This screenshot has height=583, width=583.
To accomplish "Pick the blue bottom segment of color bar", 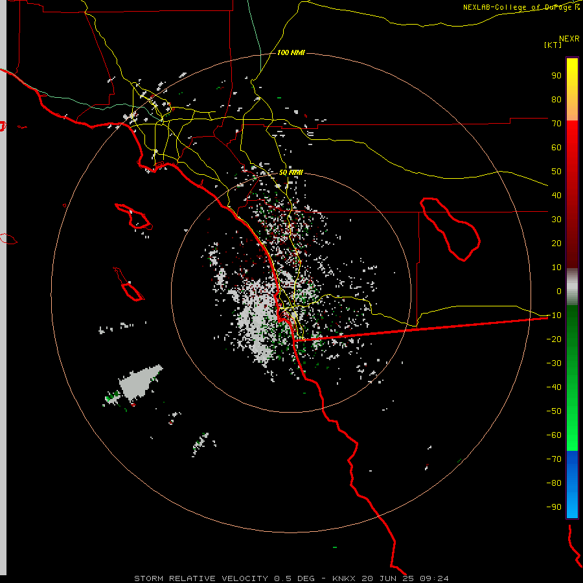I will tap(572, 485).
